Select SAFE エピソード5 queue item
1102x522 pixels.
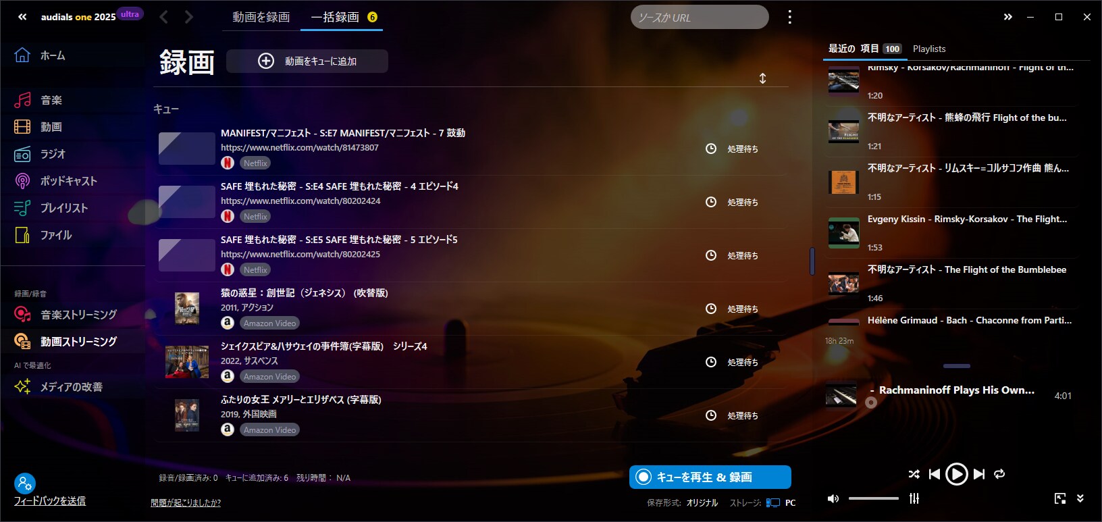(470, 255)
